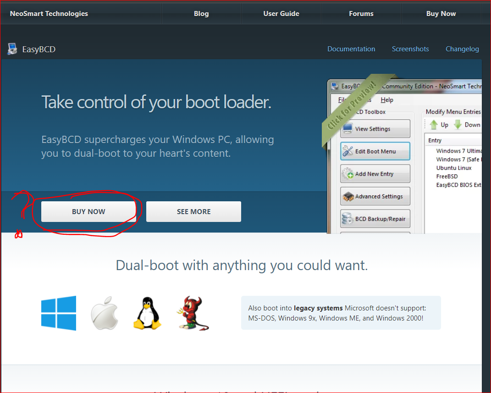Open the User Guide menu item
This screenshot has width=491, height=393.
281,13
